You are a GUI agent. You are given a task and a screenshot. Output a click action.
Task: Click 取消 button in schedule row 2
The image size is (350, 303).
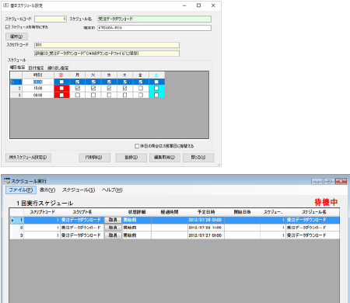point(113,228)
